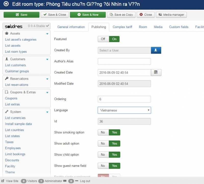Click the messages envelope icon in footer

click(x=65, y=181)
